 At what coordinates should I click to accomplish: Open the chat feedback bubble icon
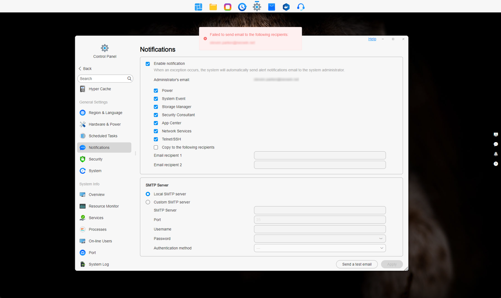click(x=496, y=144)
